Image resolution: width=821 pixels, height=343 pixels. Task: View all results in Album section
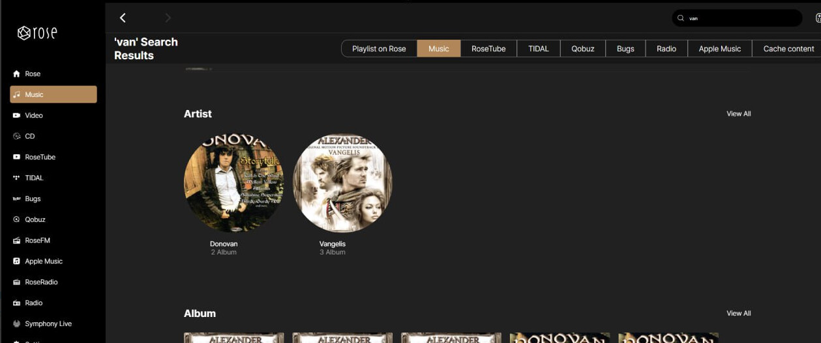[738, 314]
